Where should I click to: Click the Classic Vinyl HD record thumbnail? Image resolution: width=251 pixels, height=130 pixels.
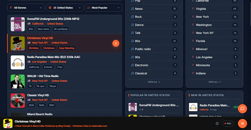[18, 101]
